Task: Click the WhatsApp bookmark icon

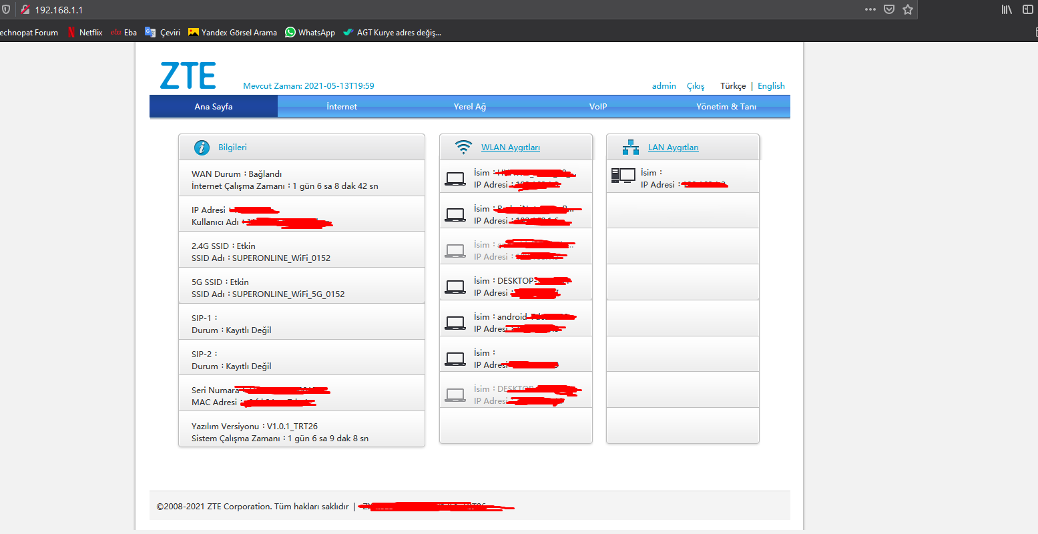Action: 290,32
